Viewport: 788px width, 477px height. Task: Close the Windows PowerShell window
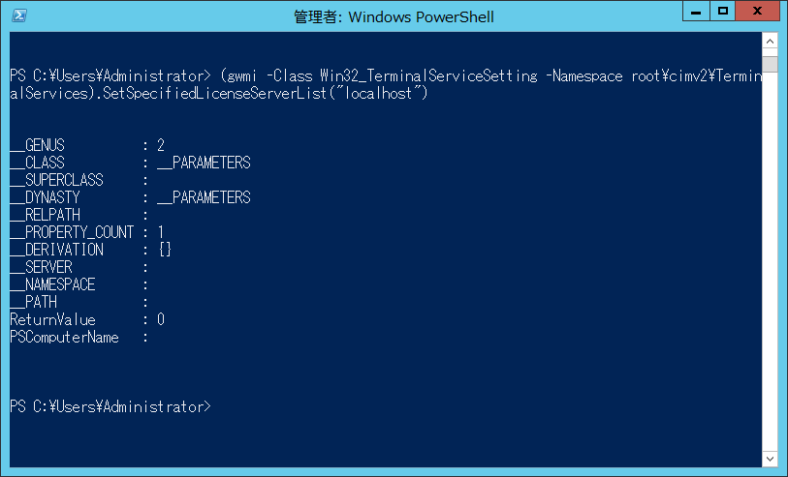(758, 12)
